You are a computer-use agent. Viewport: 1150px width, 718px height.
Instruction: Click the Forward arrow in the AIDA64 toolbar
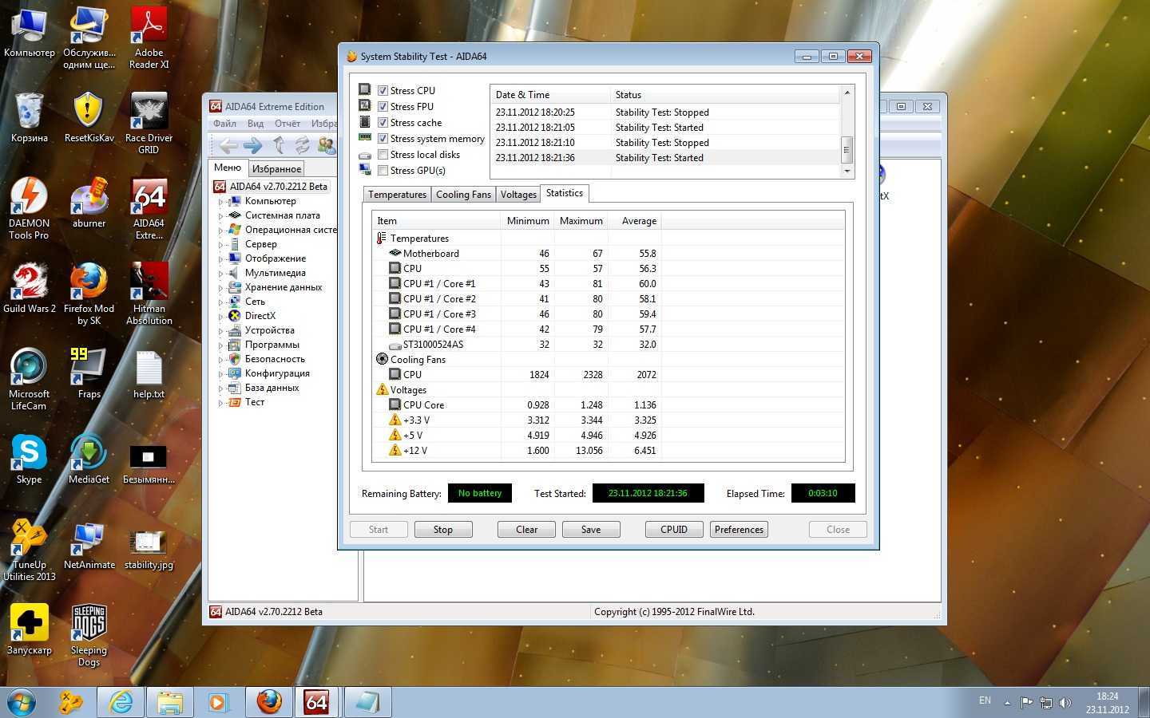[x=252, y=145]
